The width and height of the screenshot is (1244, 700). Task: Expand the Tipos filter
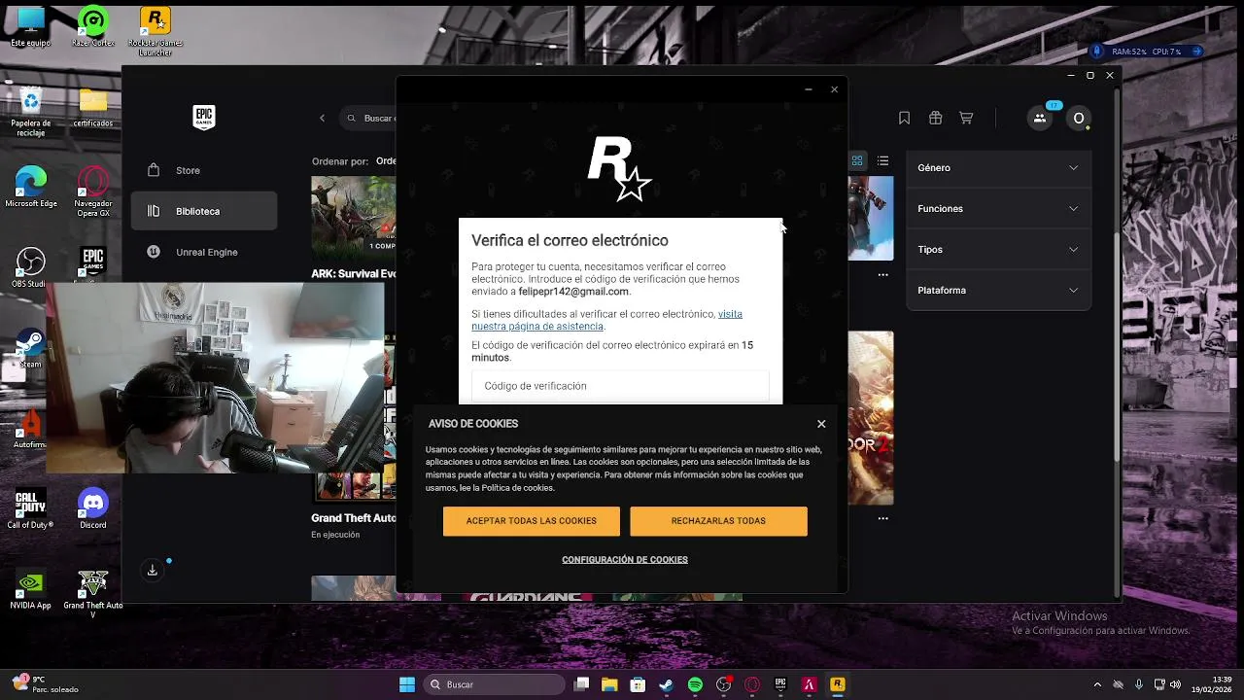pyautogui.click(x=998, y=250)
